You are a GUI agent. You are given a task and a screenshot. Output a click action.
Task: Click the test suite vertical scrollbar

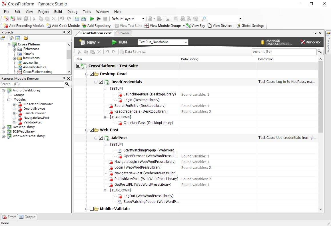[x=320, y=97]
